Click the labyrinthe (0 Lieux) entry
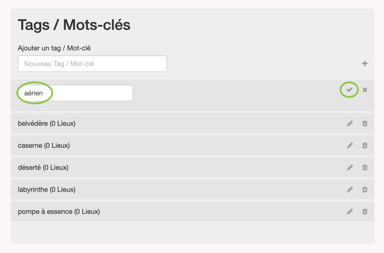The image size is (384, 253). pyautogui.click(x=46, y=189)
